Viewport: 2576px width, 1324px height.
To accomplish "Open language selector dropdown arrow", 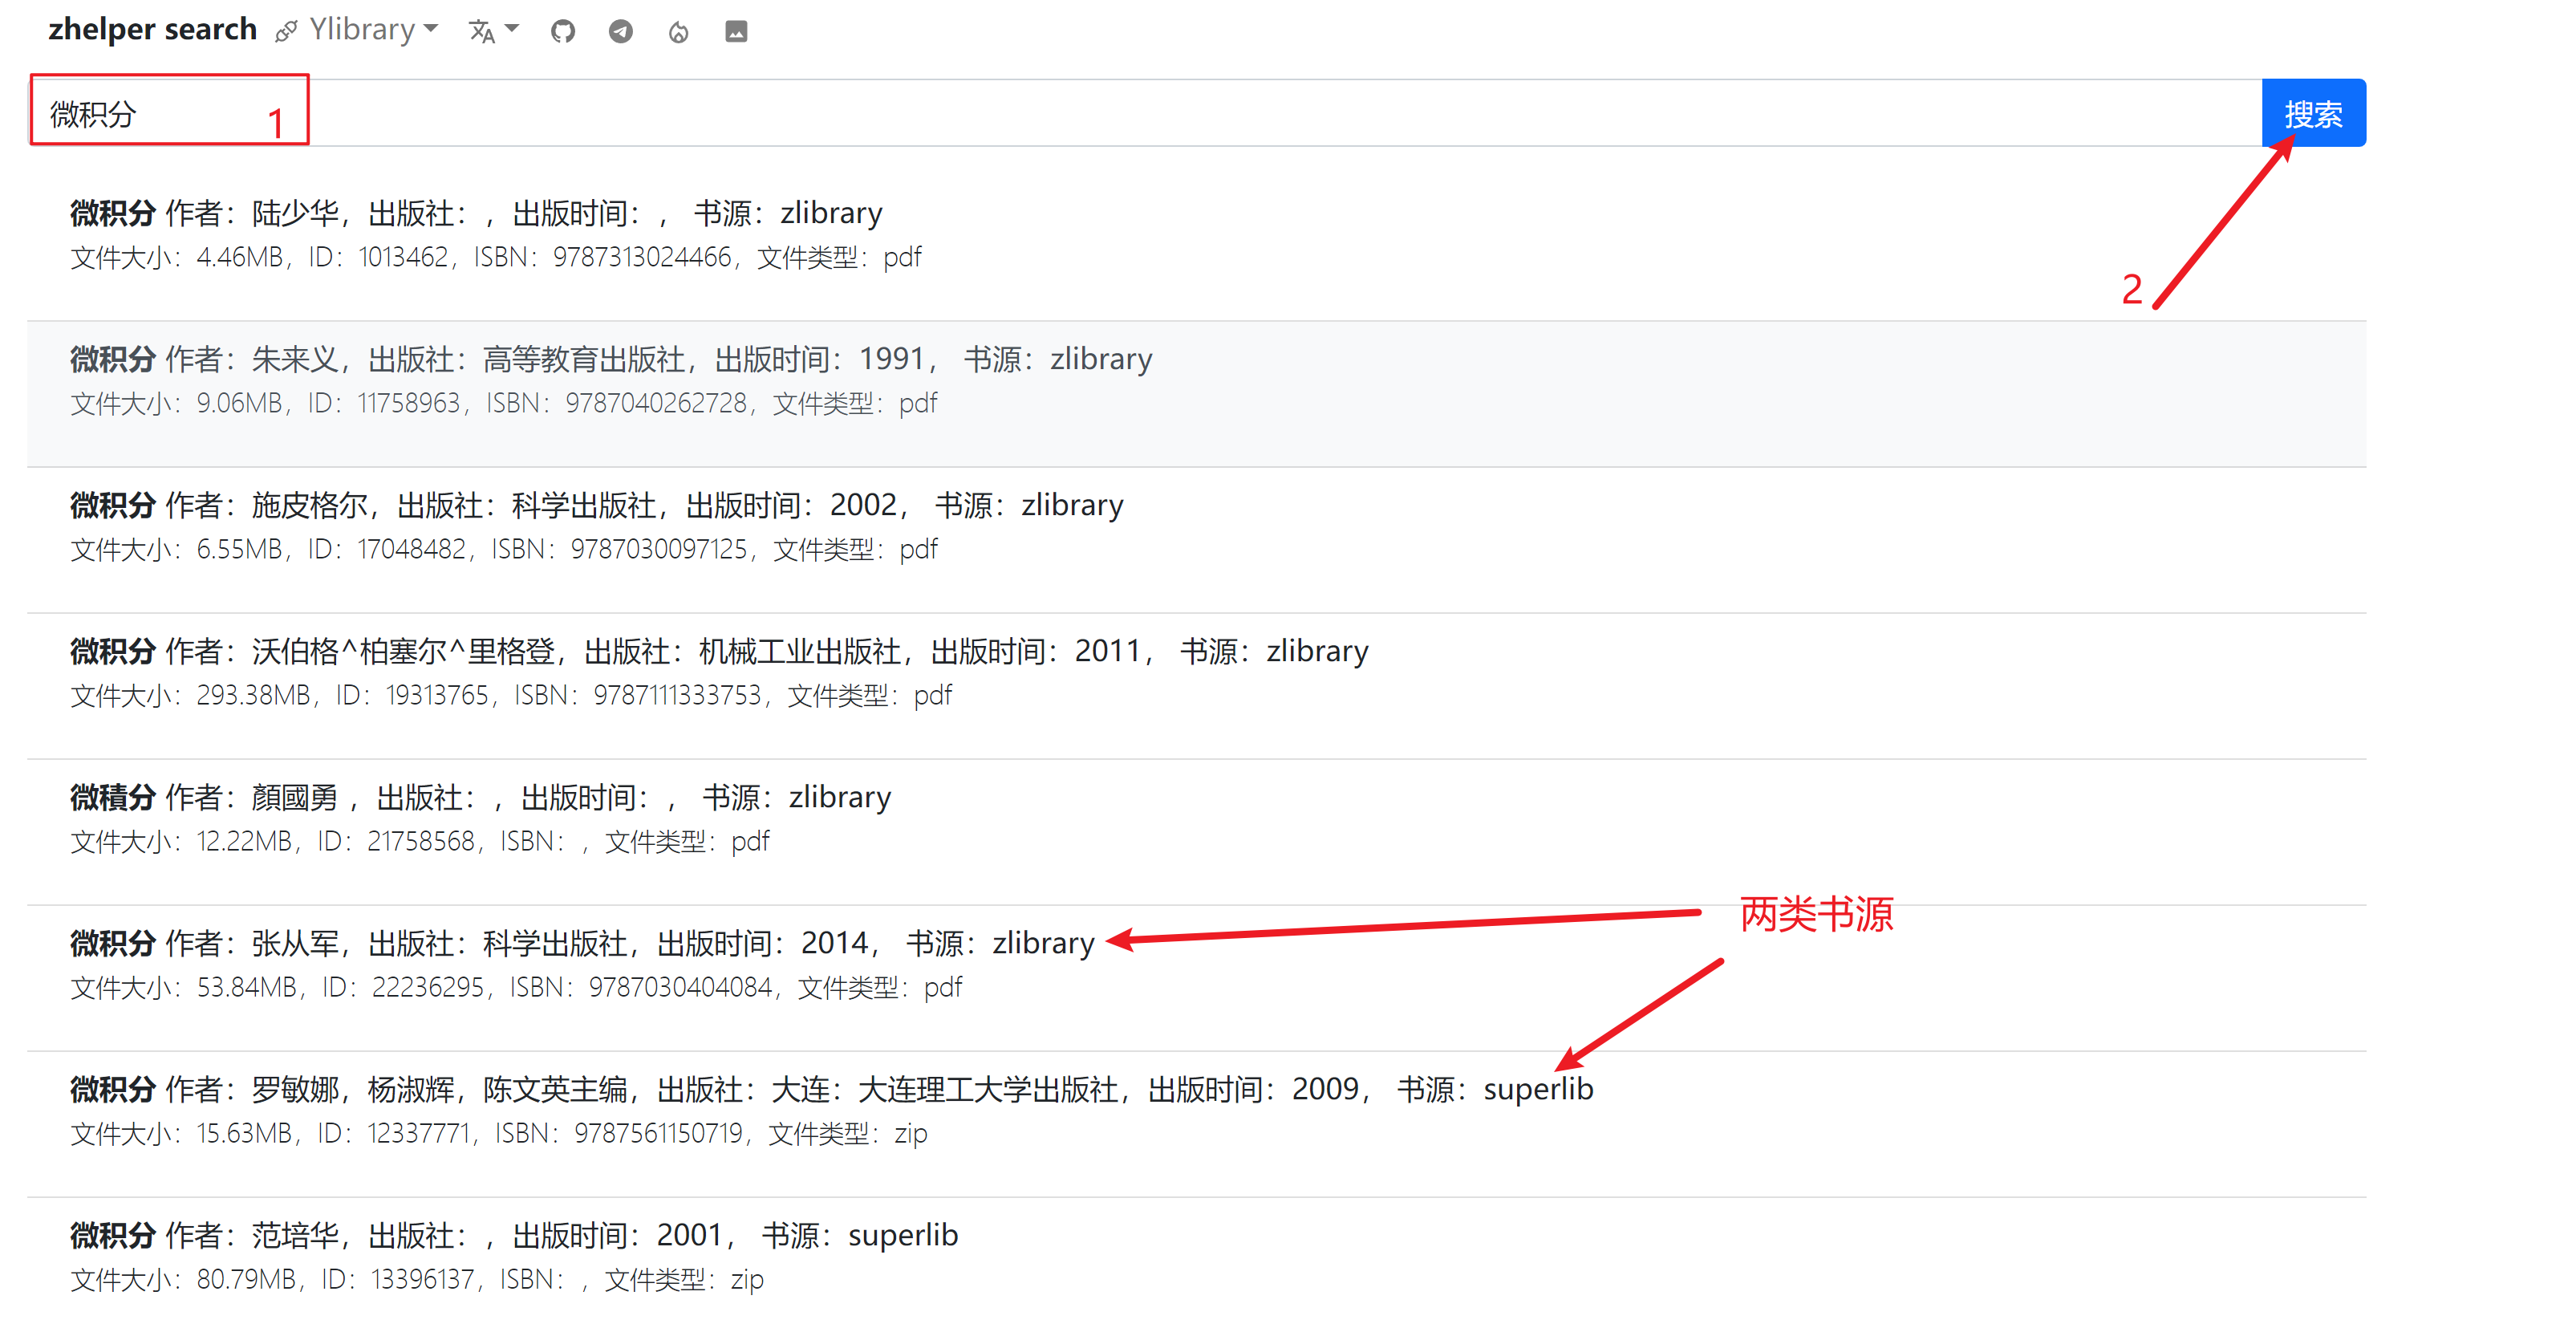I will (x=512, y=30).
